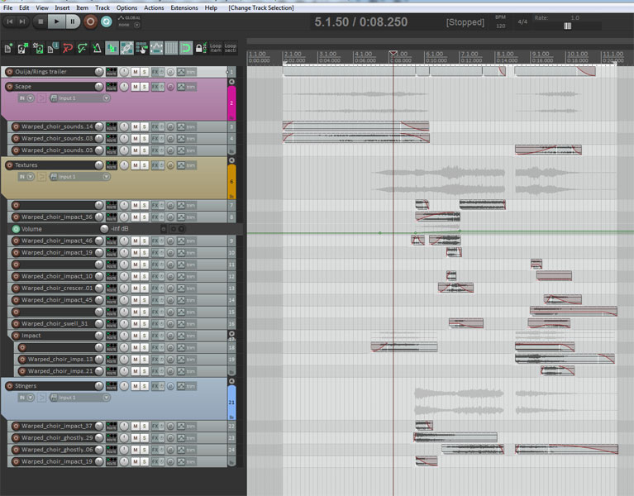The height and width of the screenshot is (496, 634).
Task: Click the BPM 120 tempo field
Action: [500, 26]
